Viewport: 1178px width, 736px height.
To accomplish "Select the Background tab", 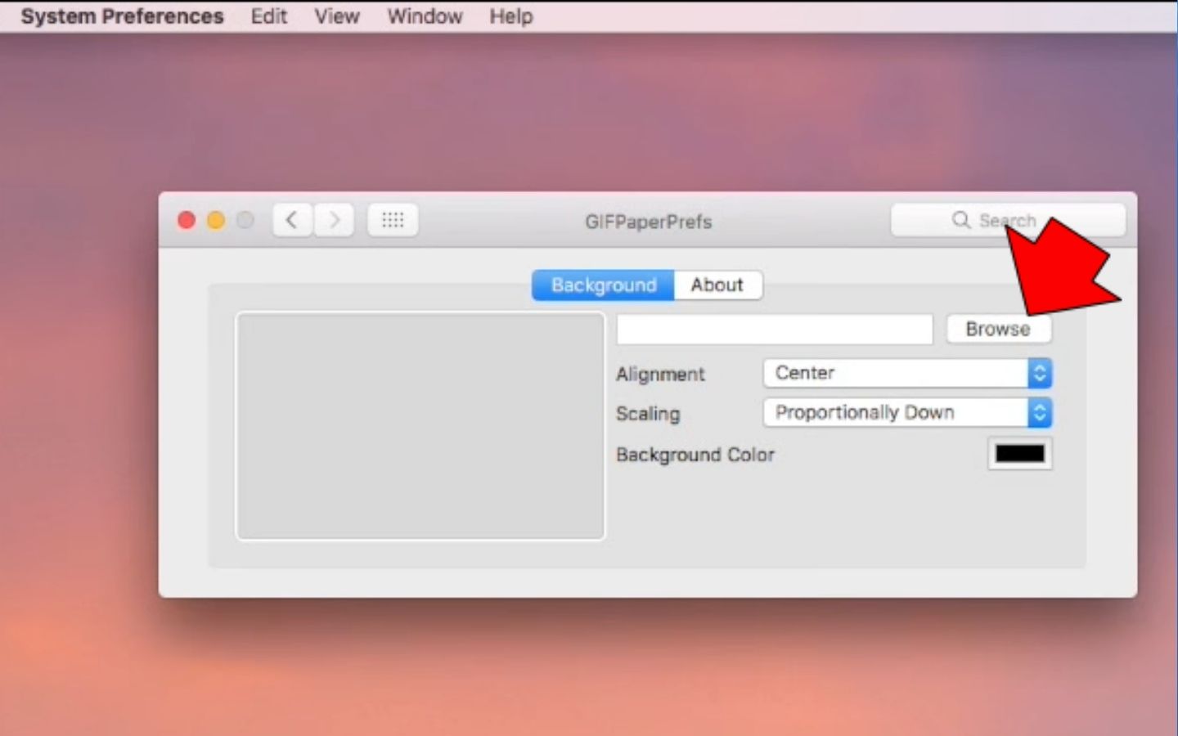I will pos(603,285).
